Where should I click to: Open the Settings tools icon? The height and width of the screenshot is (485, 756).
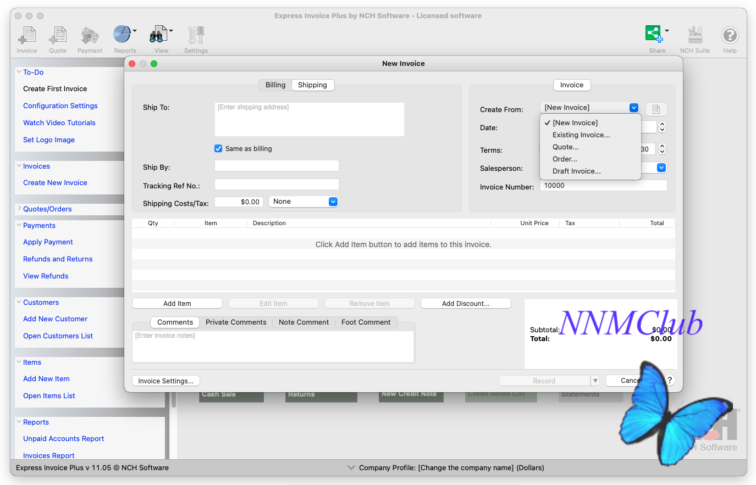[196, 36]
